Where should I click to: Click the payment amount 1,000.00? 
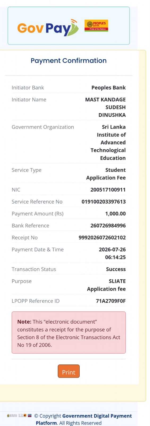click(115, 214)
